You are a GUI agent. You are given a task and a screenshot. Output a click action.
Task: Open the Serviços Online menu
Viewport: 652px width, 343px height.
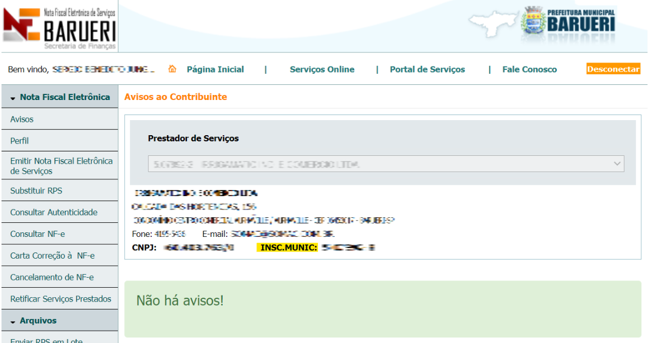[322, 69]
